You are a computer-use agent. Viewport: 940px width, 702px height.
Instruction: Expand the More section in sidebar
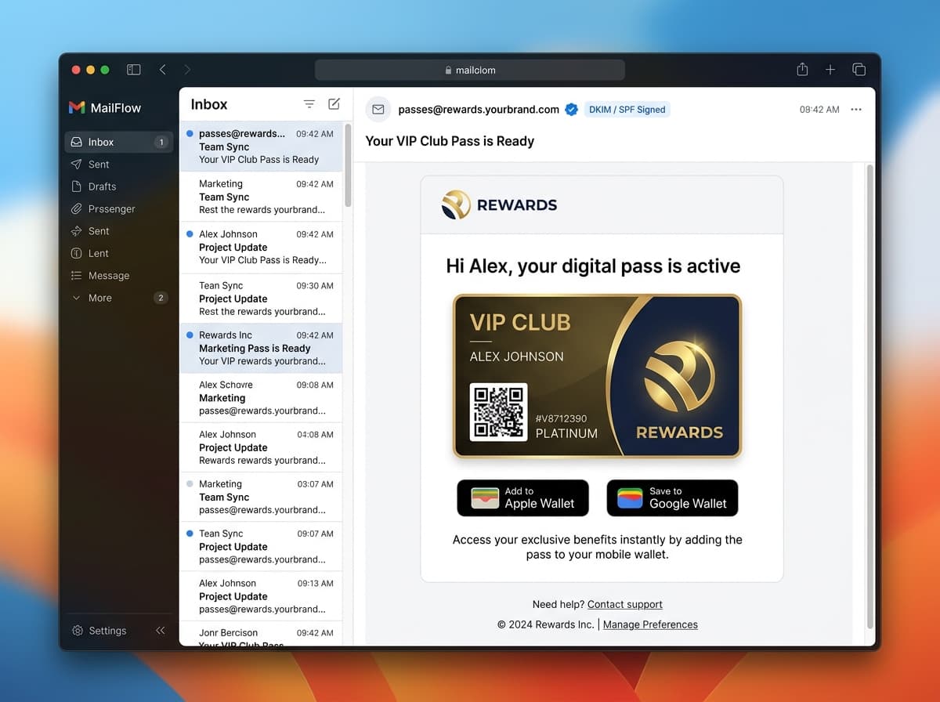coord(119,298)
